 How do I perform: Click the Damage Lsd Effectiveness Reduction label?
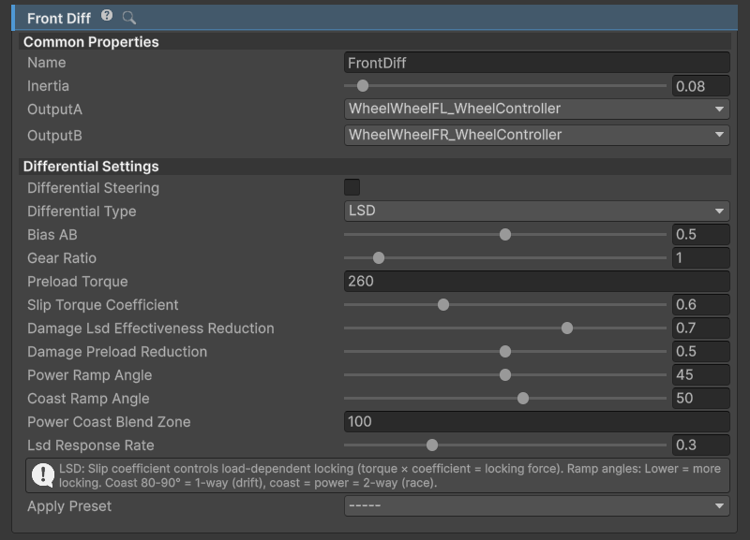click(x=151, y=328)
